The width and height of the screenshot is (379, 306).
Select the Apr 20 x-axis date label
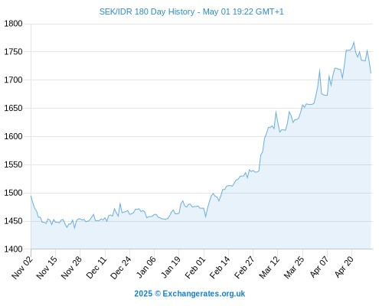pos(344,267)
